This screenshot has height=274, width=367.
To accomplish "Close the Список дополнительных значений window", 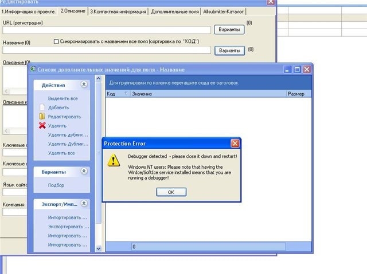I will click(307, 69).
